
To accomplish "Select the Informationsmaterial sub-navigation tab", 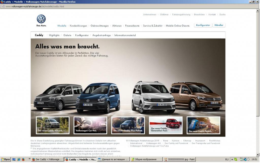I will 125,35.
